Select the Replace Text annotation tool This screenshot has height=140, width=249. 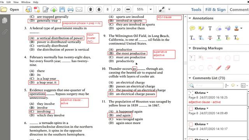coord(201,38)
